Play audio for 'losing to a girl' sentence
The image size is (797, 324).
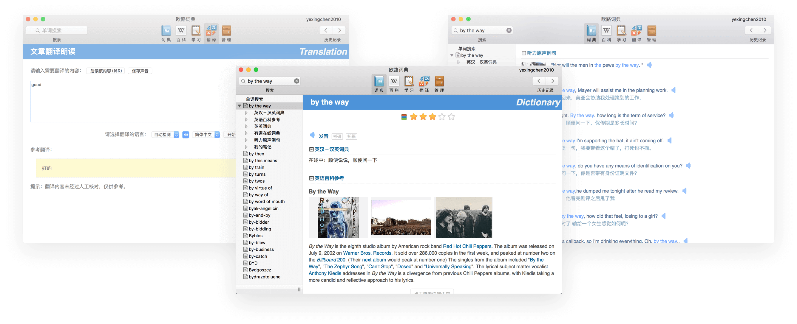pyautogui.click(x=664, y=216)
